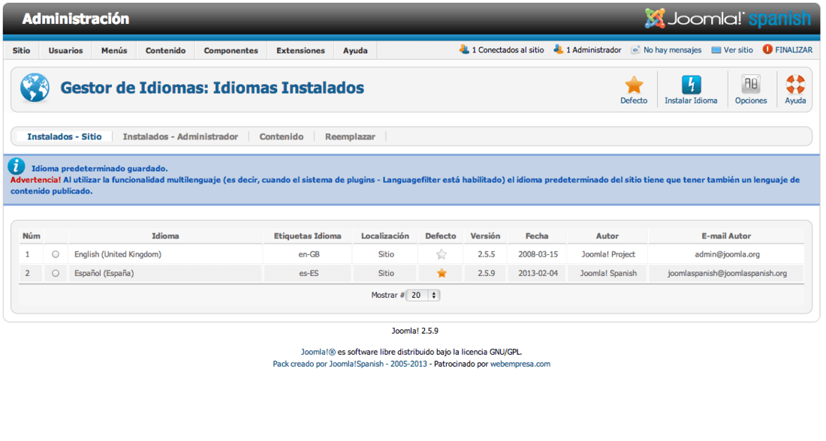Click the 2013-02-04 date cell
This screenshot has height=441, width=826.
click(x=538, y=273)
